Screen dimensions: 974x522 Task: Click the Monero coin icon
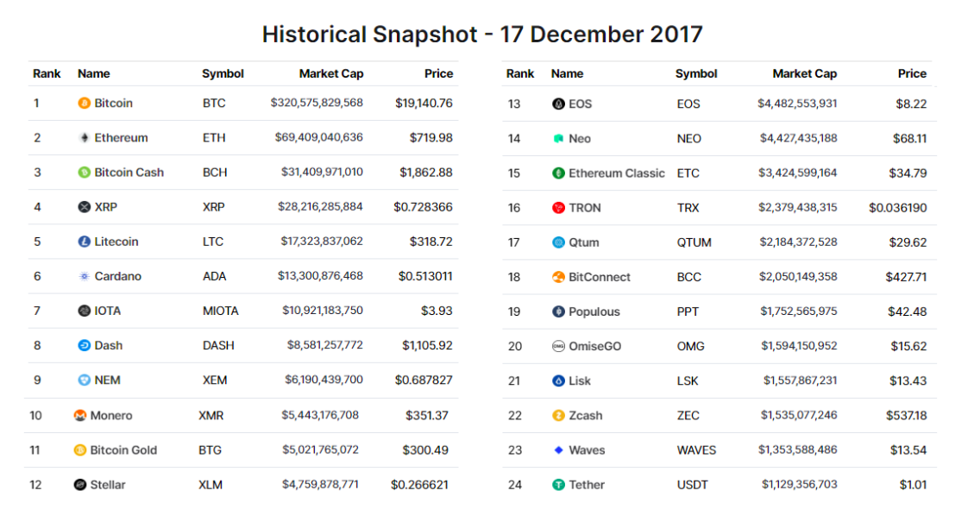80,416
